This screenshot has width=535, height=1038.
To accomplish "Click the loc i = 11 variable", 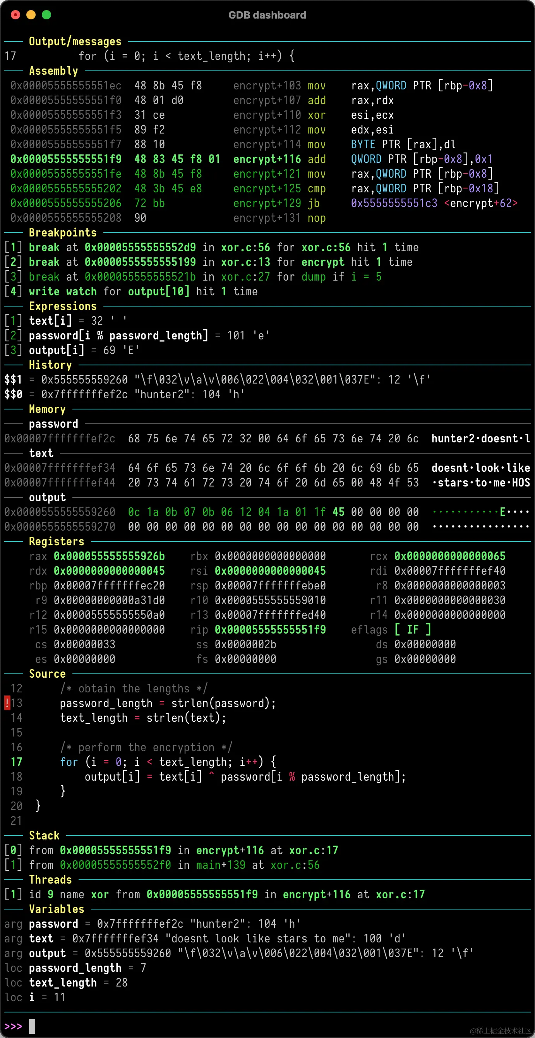I will point(35,997).
